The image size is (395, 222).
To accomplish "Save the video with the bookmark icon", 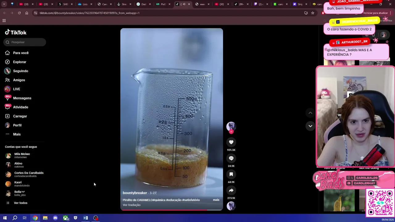I will 231,174.
